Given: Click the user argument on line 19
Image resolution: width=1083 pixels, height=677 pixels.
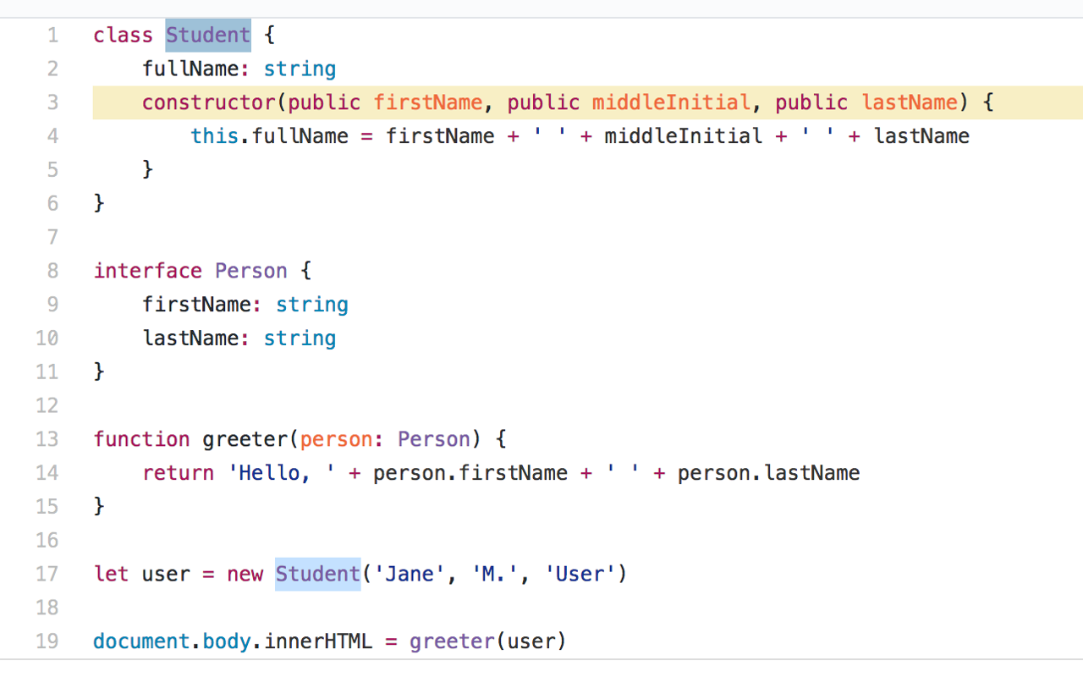Looking at the screenshot, I should (x=531, y=641).
